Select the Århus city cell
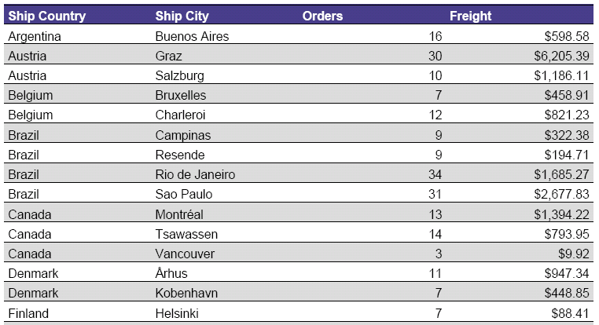Viewport: 599px width, 325px height. pos(171,273)
